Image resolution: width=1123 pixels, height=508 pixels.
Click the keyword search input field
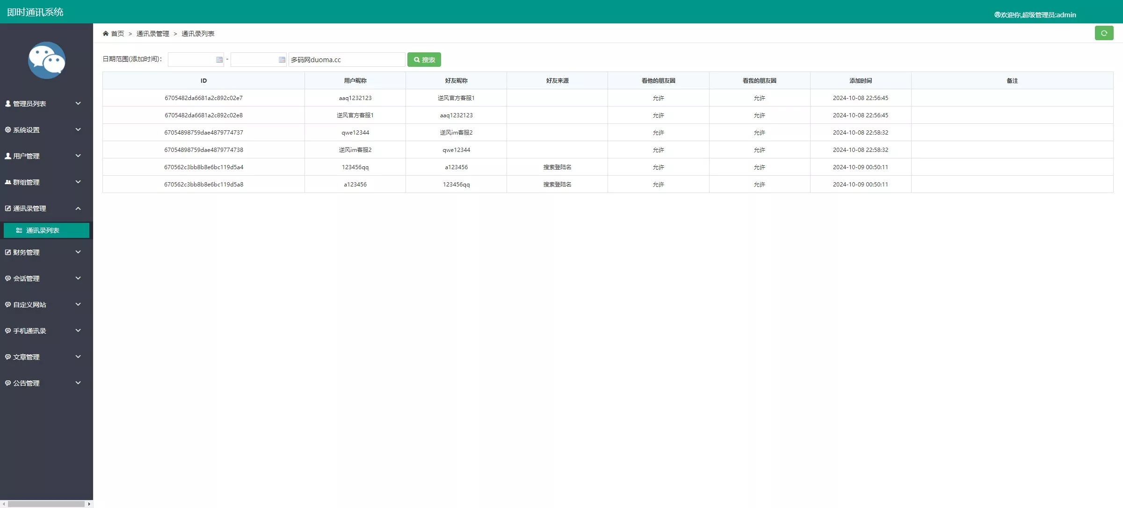click(346, 60)
